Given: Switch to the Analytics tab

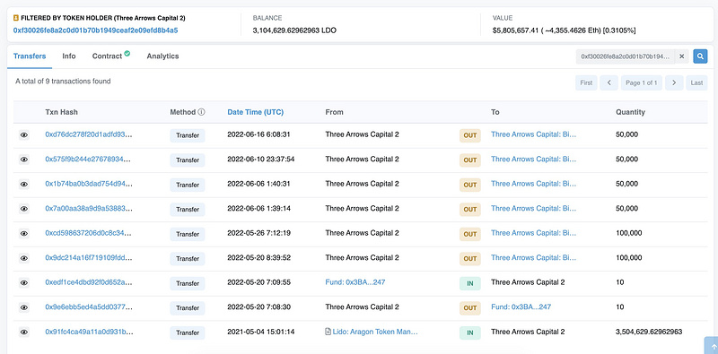Looking at the screenshot, I should [x=162, y=56].
